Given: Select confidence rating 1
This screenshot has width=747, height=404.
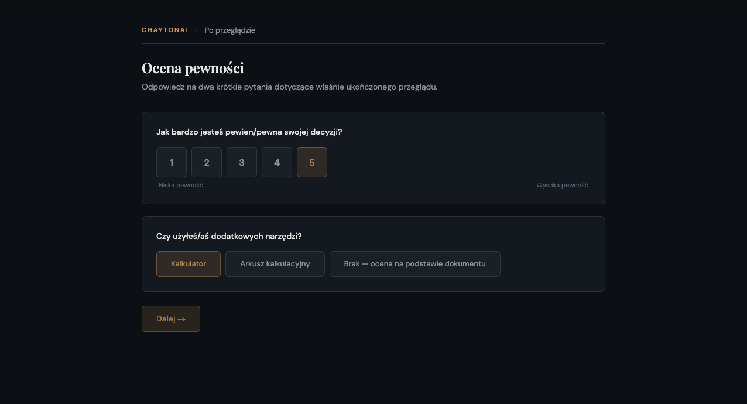Looking at the screenshot, I should coord(172,162).
